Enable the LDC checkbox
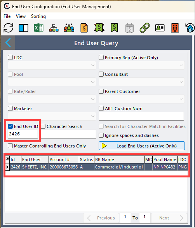Screen dimensions: 195x228 [10, 58]
